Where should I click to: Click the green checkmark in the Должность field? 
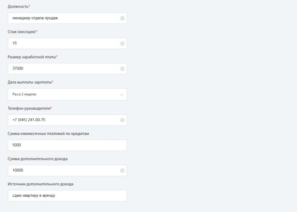(122, 18)
